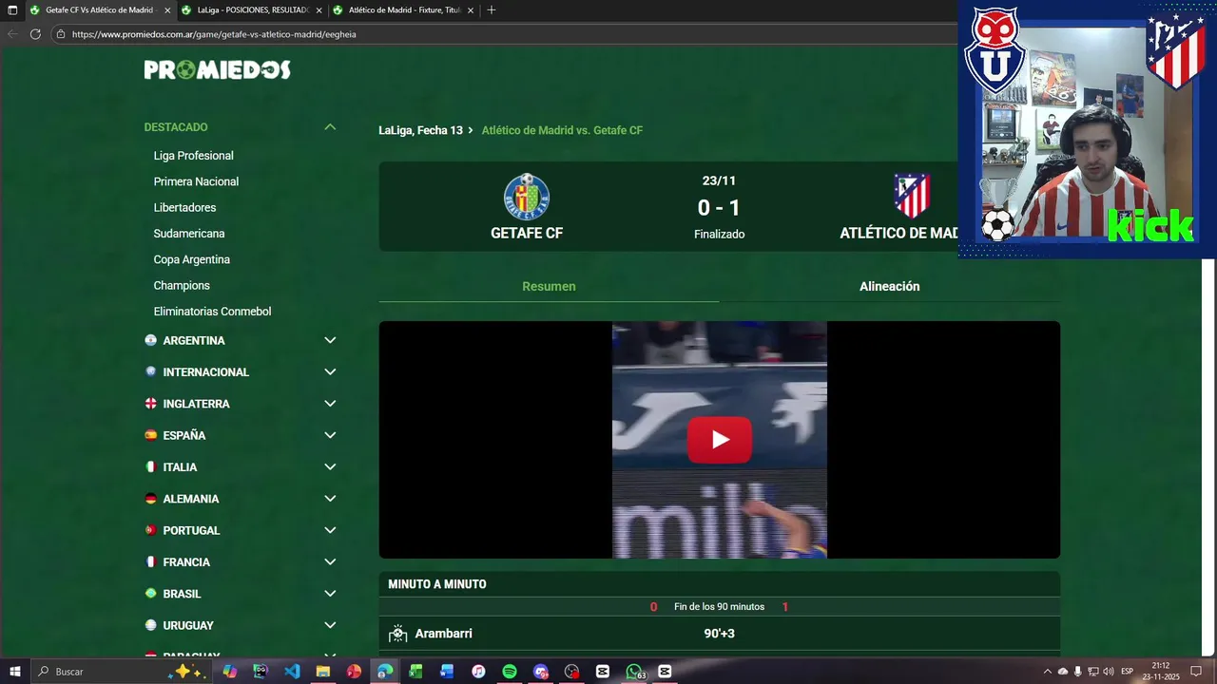The height and width of the screenshot is (684, 1217).
Task: Open File Explorer from the taskbar
Action: pyautogui.click(x=323, y=672)
